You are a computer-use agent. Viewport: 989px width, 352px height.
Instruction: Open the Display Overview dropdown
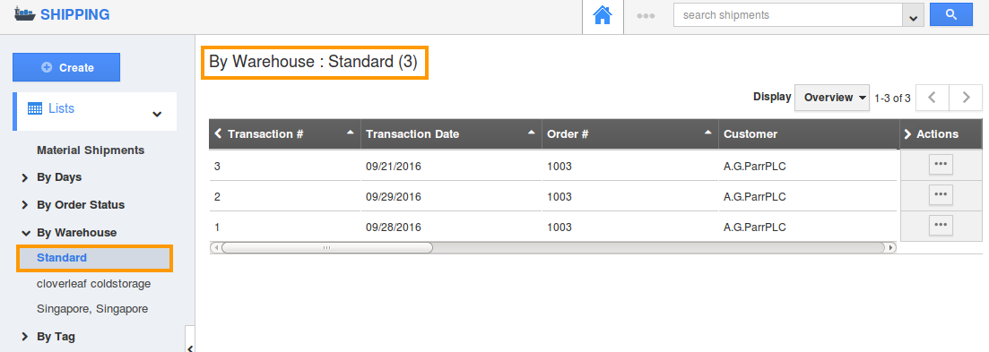831,98
